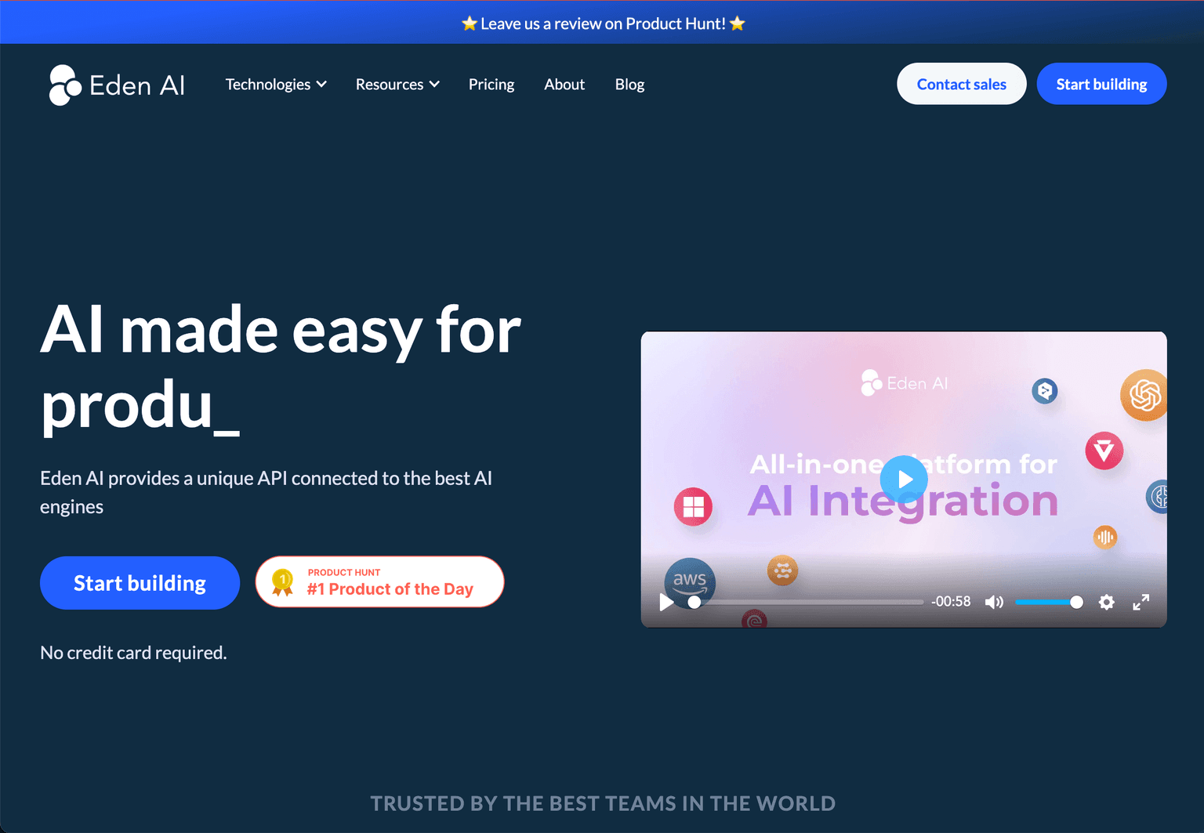This screenshot has height=833, width=1204.
Task: Open video settings gear icon
Action: coord(1106,602)
